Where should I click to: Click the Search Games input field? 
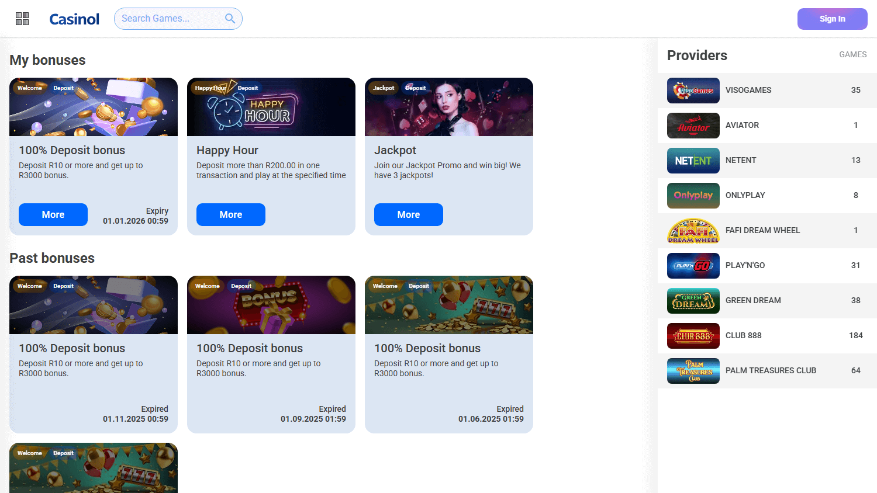click(x=170, y=18)
